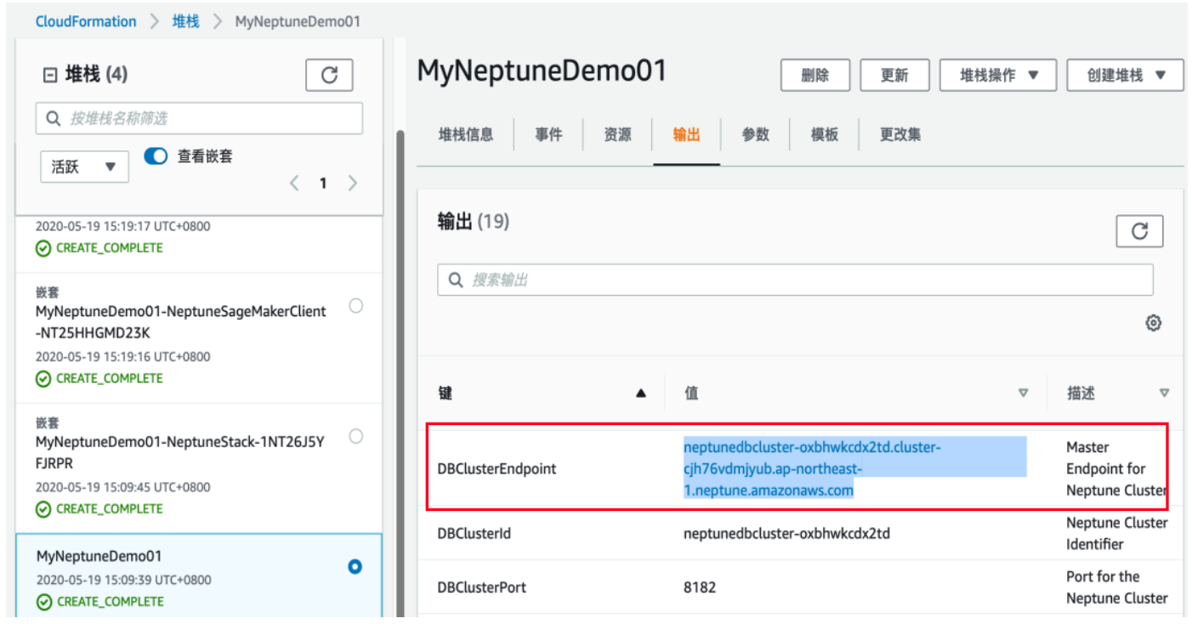
Task: Go to next page of stacks
Action: [x=353, y=183]
